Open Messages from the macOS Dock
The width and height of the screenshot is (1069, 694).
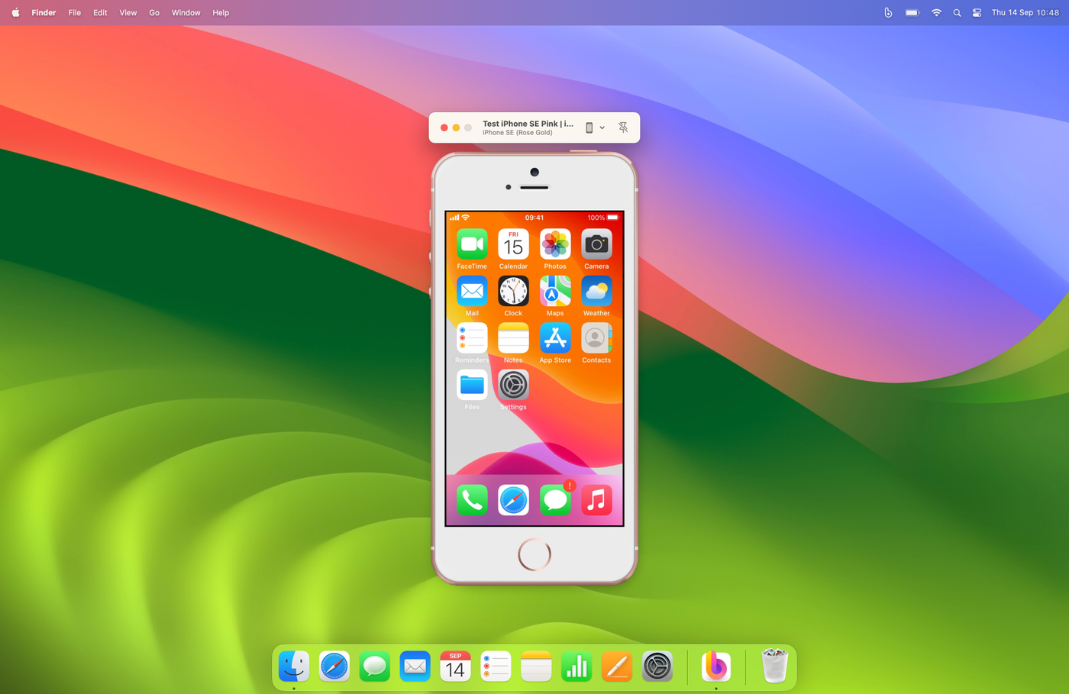(x=375, y=667)
